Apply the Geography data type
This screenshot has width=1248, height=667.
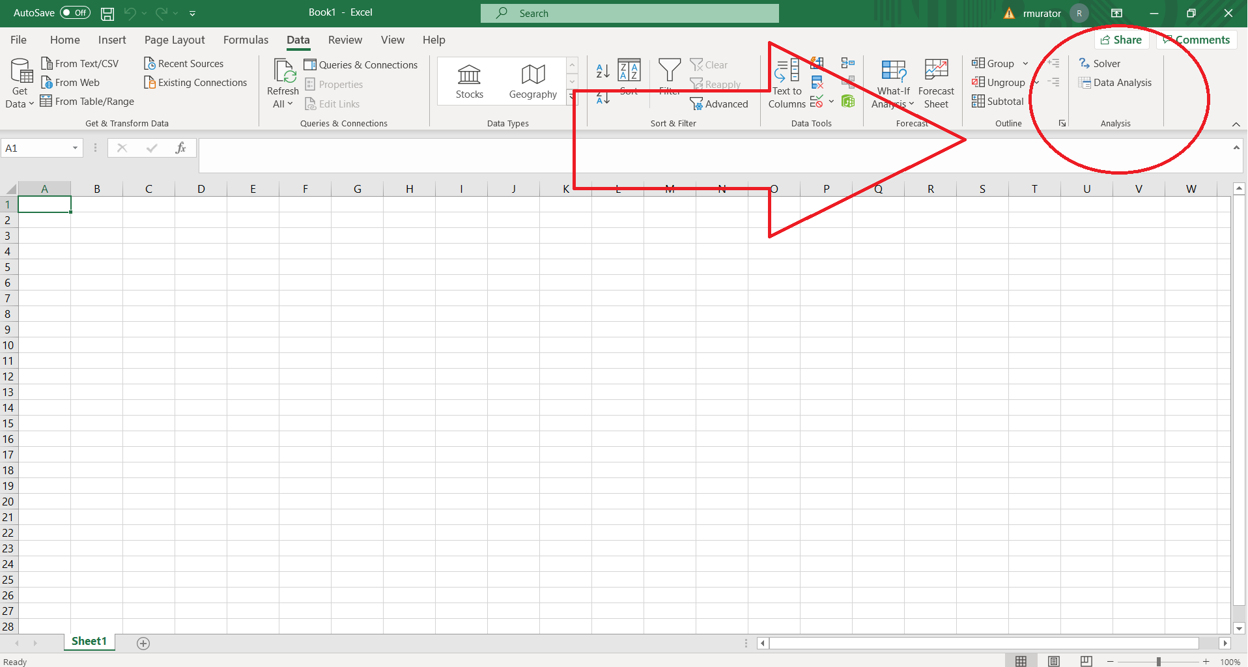point(532,81)
